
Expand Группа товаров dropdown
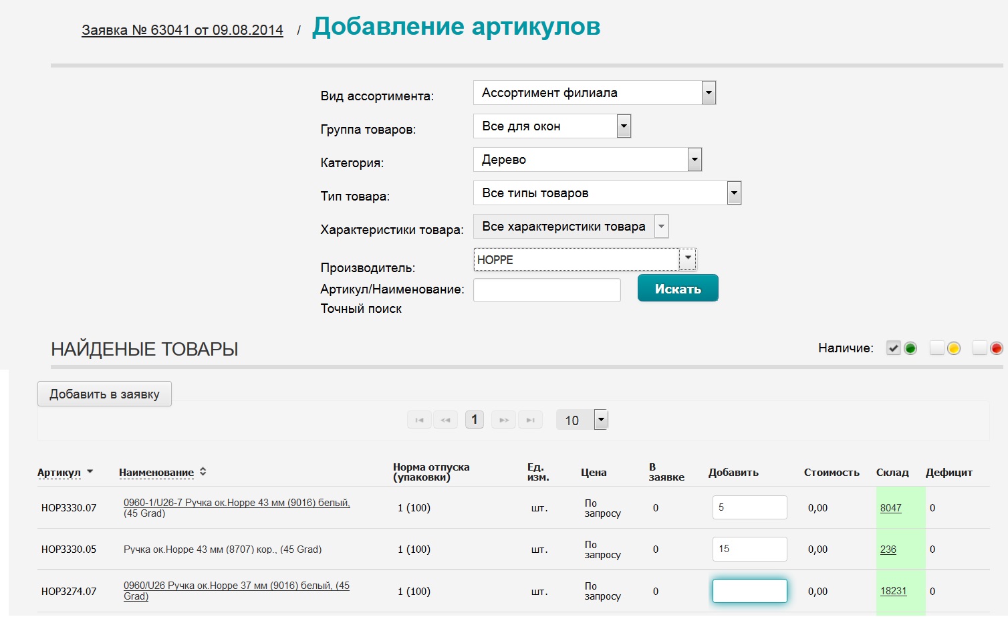pos(624,126)
